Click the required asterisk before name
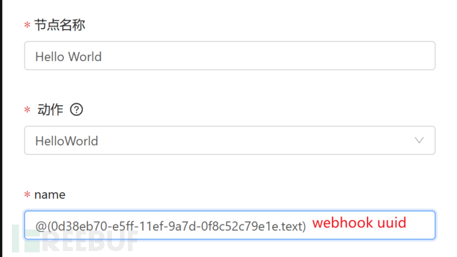The height and width of the screenshot is (257, 457). [x=27, y=194]
